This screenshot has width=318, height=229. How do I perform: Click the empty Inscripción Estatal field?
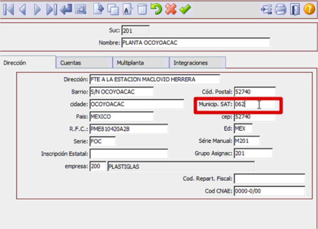pyautogui.click(x=129, y=154)
